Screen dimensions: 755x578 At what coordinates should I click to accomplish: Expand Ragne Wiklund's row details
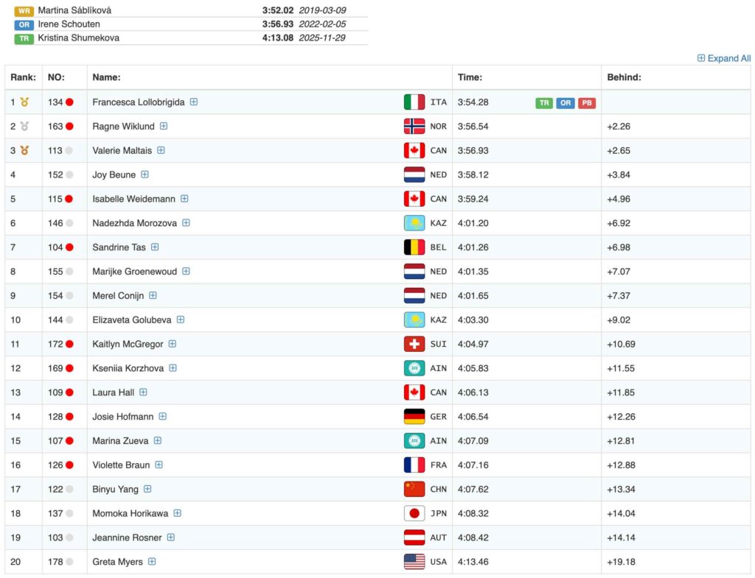(x=164, y=126)
